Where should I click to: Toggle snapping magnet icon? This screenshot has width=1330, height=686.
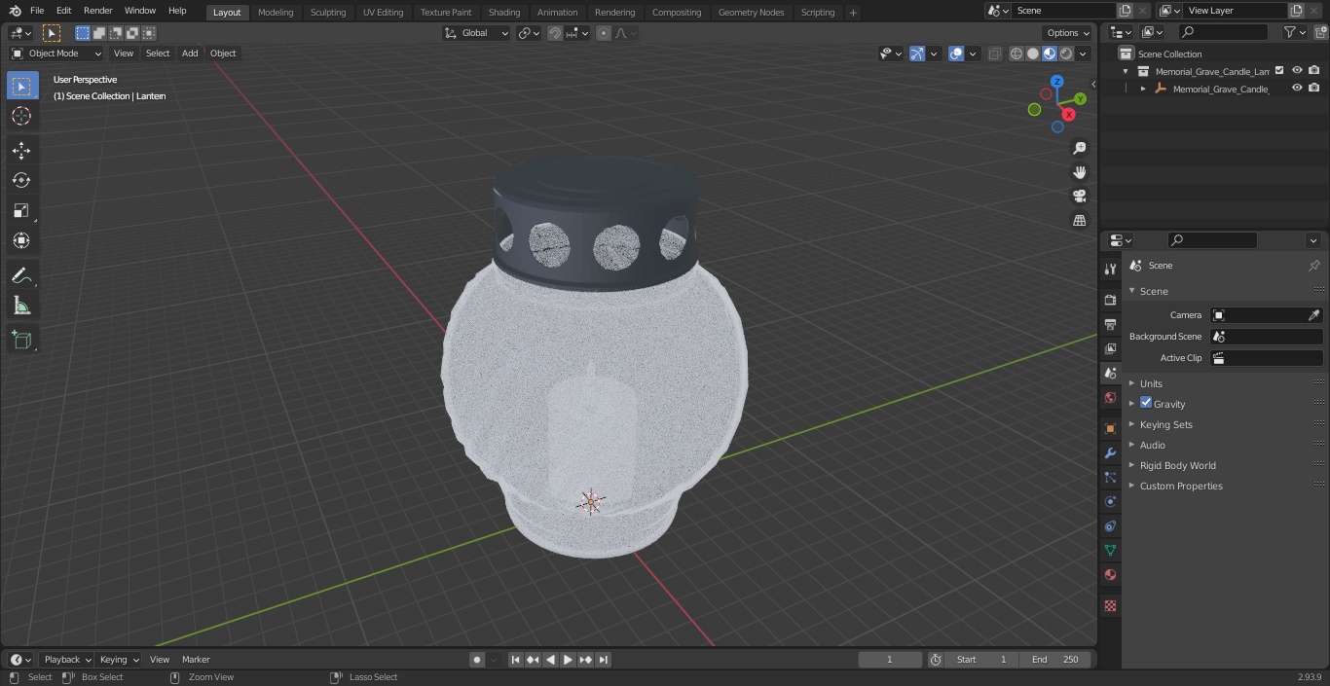pyautogui.click(x=555, y=33)
